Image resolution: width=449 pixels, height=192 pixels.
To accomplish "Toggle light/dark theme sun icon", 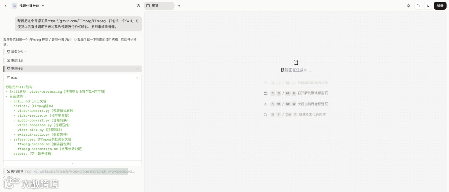I will (409, 6).
